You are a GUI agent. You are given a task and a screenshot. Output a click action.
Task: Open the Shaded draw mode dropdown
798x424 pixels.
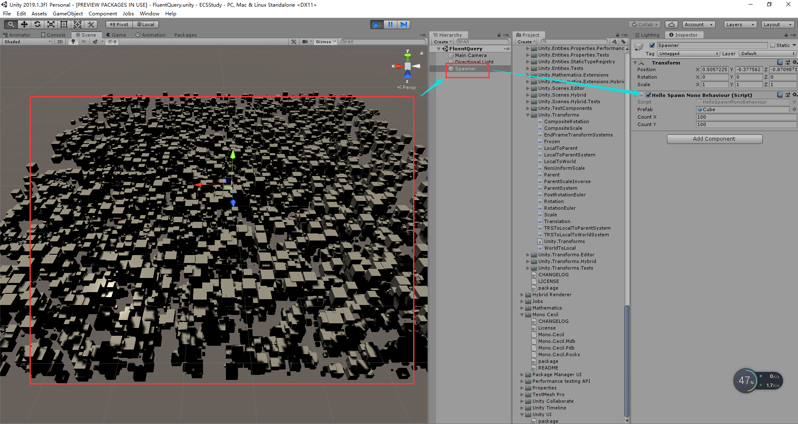(x=27, y=42)
